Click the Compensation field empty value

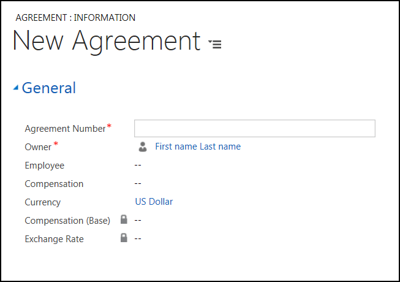tap(138, 184)
